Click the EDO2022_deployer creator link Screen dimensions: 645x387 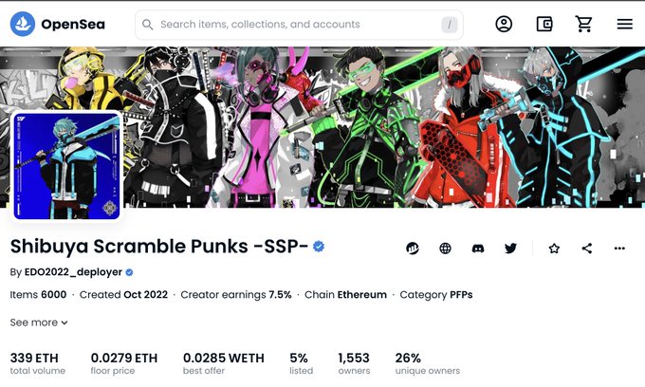point(73,272)
